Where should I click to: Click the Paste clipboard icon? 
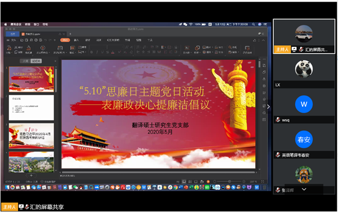pyautogui.click(x=9, y=48)
